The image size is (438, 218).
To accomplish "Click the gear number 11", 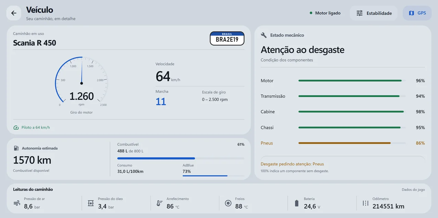I will pyautogui.click(x=161, y=101).
